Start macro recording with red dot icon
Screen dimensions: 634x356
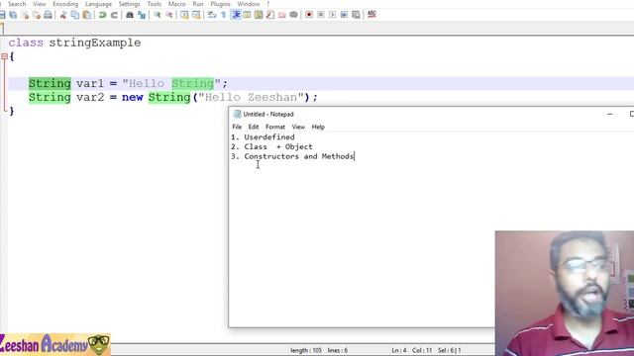point(309,15)
